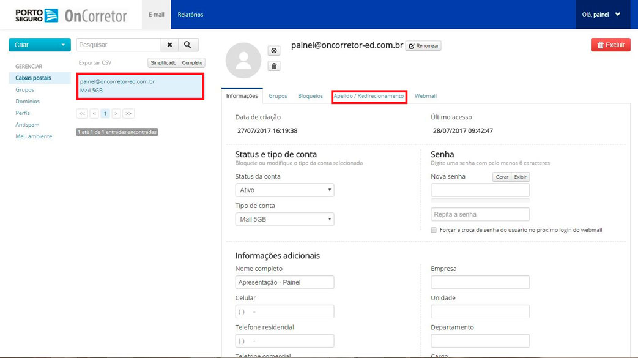
Task: Enable forced password change on next login
Action: [434, 230]
